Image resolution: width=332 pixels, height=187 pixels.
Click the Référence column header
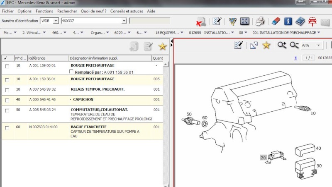[48, 58]
